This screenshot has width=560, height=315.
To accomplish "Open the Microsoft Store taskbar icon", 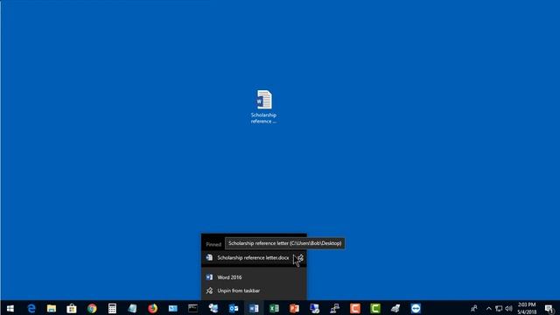I will tap(72, 308).
